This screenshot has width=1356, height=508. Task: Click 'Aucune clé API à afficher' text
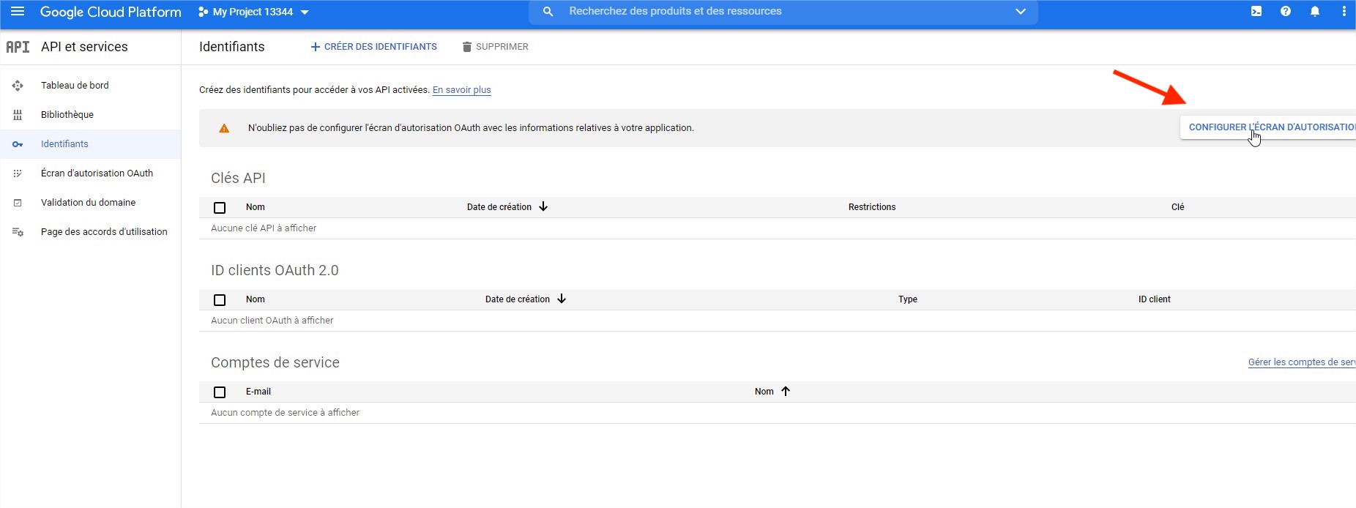tap(264, 228)
